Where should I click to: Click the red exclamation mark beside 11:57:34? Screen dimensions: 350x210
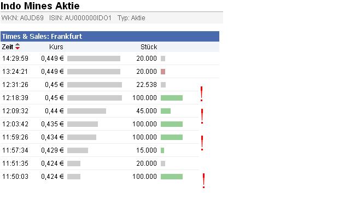coord(202,143)
